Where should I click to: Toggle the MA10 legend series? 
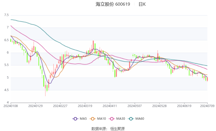point(98,119)
